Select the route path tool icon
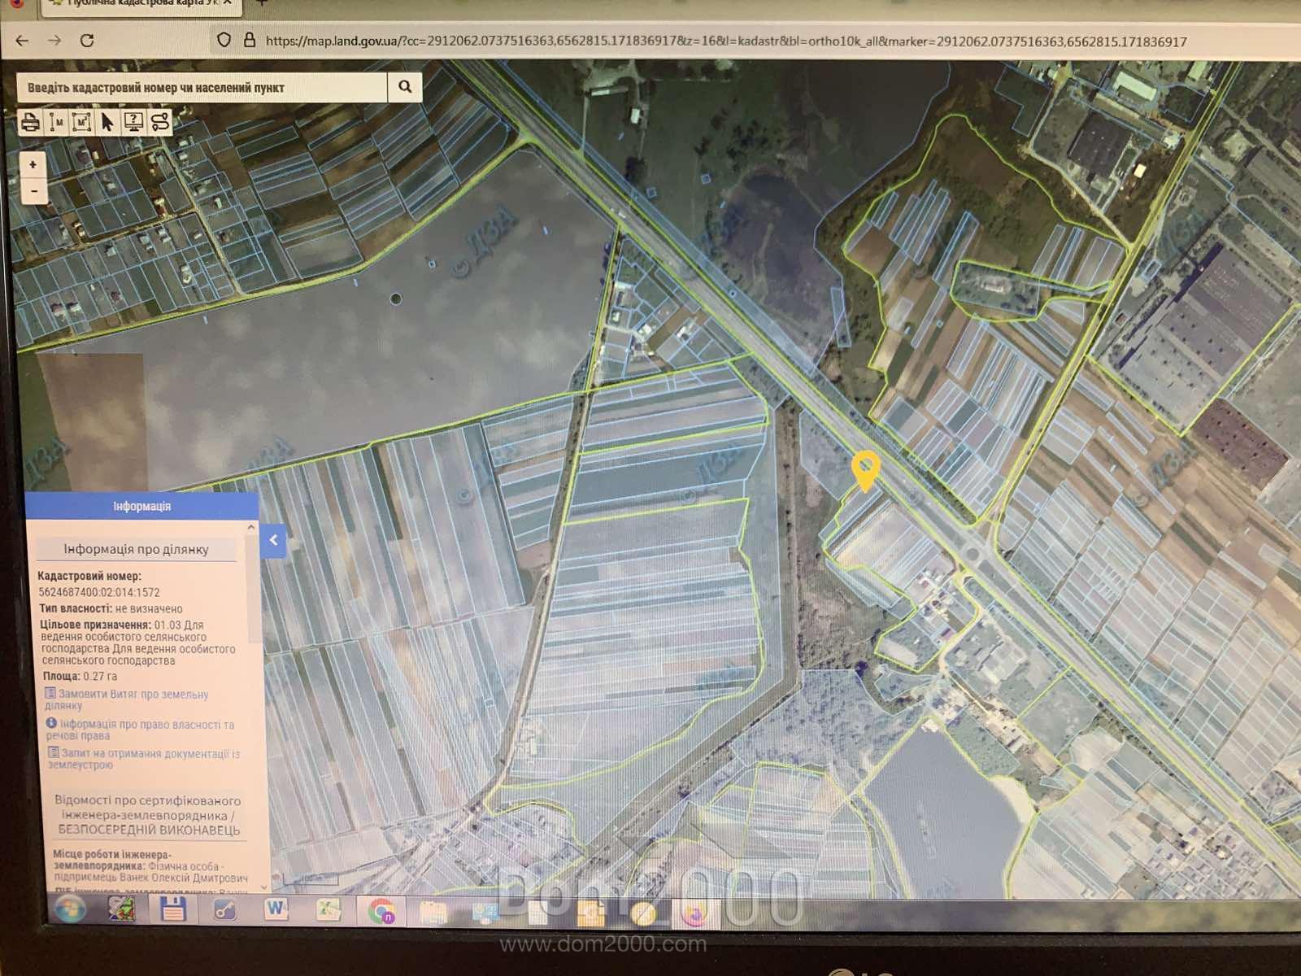The image size is (1301, 976). point(159,123)
